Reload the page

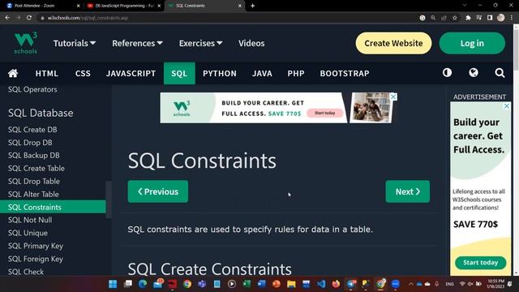[29, 18]
